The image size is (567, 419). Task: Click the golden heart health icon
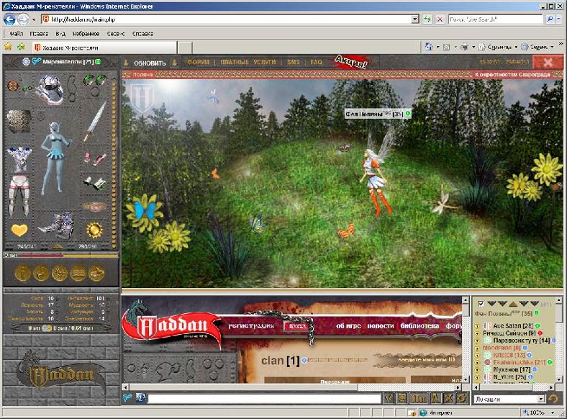(19, 230)
